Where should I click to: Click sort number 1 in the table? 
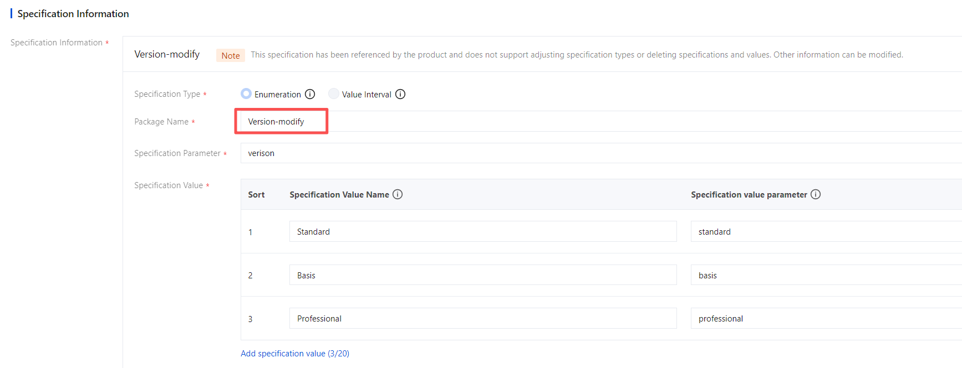pyautogui.click(x=250, y=232)
